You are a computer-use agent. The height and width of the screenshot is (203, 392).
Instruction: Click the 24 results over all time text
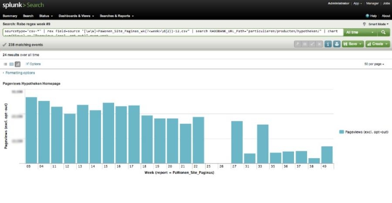tap(21, 55)
